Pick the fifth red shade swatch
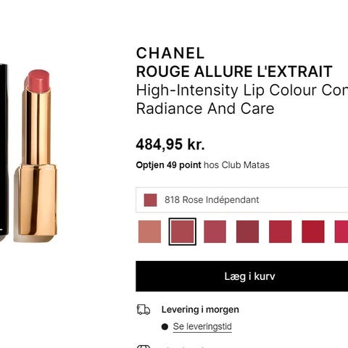The height and width of the screenshot is (348, 348). (x=281, y=231)
